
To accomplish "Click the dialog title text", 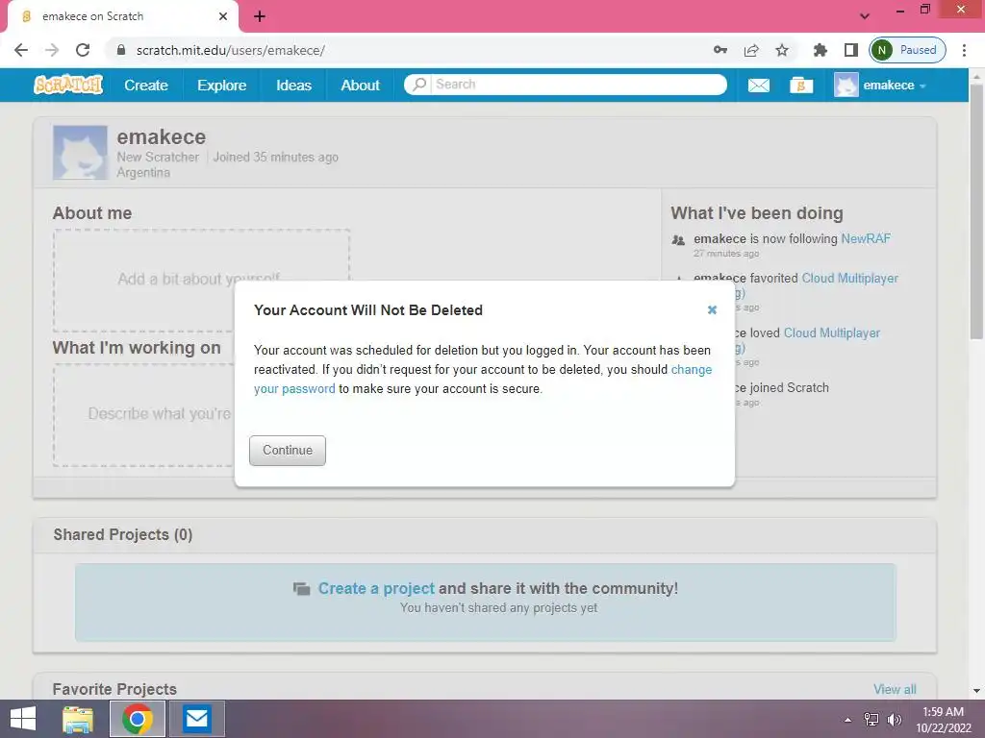I will click(x=368, y=310).
